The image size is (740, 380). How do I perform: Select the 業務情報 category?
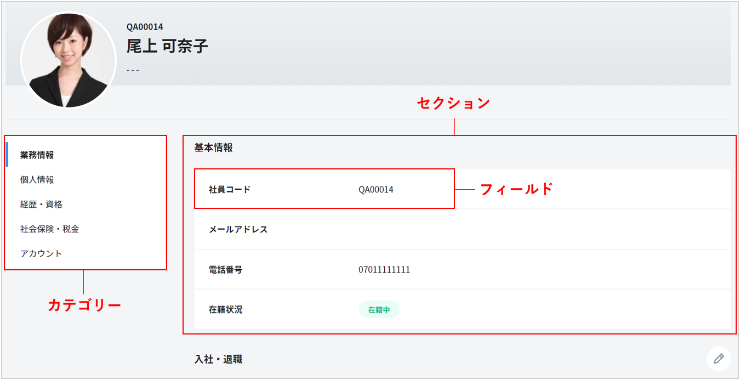pos(37,155)
